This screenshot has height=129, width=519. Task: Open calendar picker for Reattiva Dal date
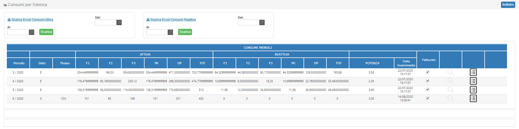click(262, 22)
